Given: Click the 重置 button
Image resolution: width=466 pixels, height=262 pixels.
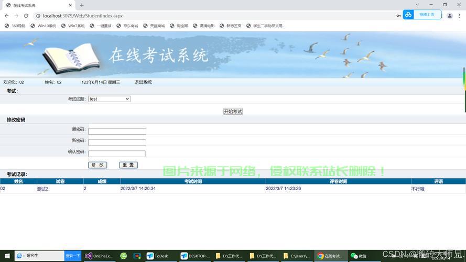Looking at the screenshot, I should click(x=128, y=165).
